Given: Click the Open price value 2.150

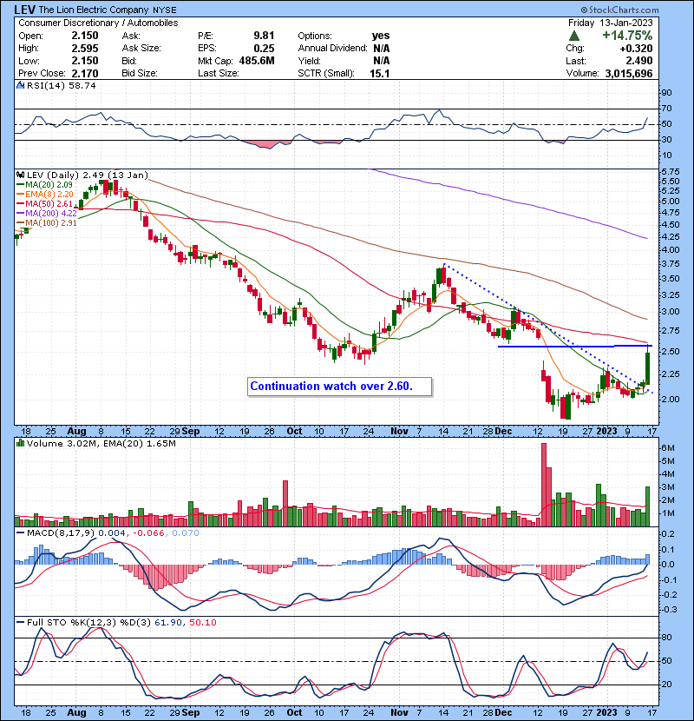Looking at the screenshot, I should 85,36.
